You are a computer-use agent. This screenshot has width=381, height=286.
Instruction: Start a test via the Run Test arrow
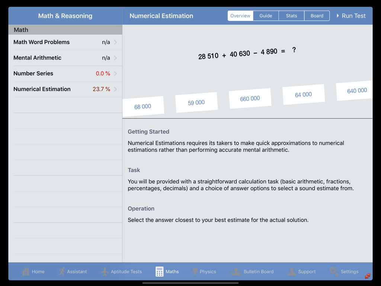point(351,16)
